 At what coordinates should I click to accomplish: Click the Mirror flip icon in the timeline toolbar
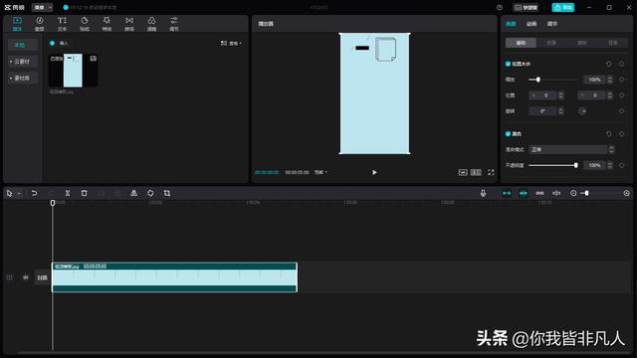pos(133,193)
